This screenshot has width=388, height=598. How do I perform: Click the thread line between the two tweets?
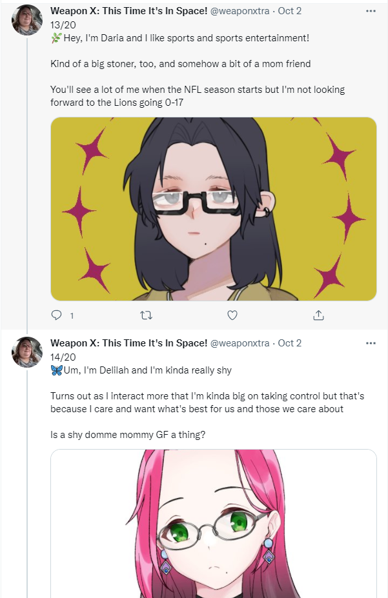pos(27,183)
